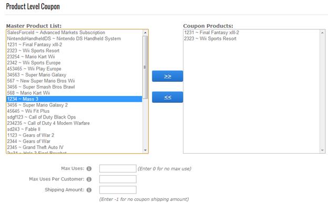Select 568 ~ Mario Kart Wii

pos(74,93)
